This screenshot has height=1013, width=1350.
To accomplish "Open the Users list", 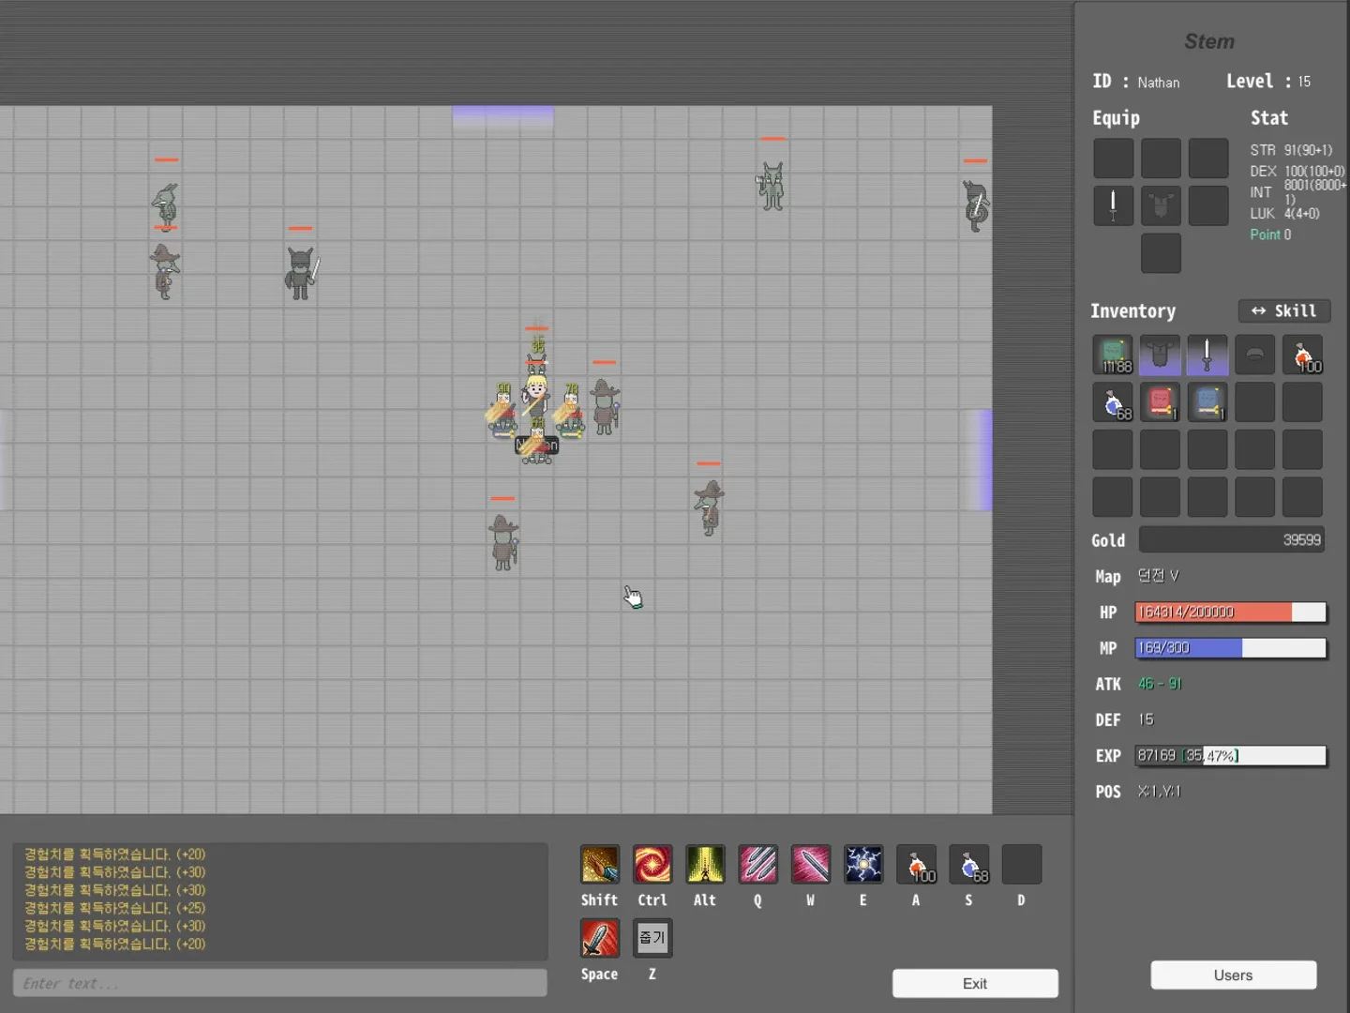I will coord(1233,975).
